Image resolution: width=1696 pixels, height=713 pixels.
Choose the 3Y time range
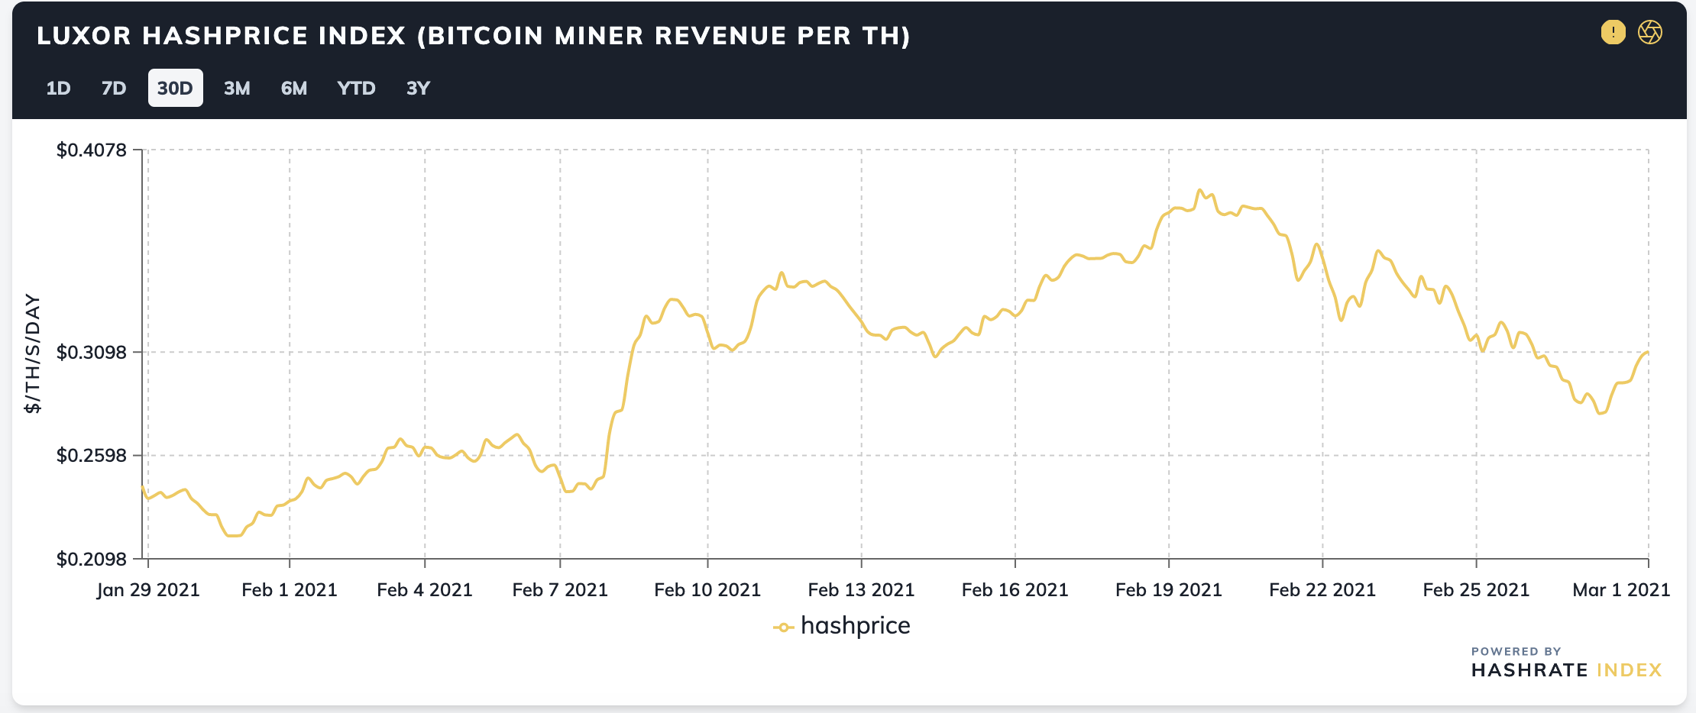(418, 88)
